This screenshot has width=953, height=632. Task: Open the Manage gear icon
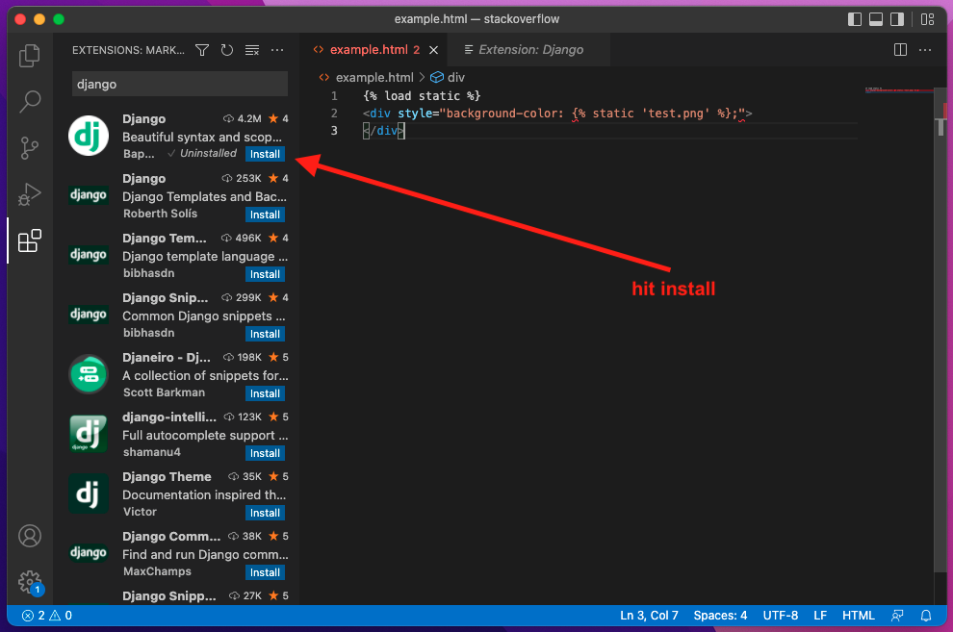coord(29,583)
